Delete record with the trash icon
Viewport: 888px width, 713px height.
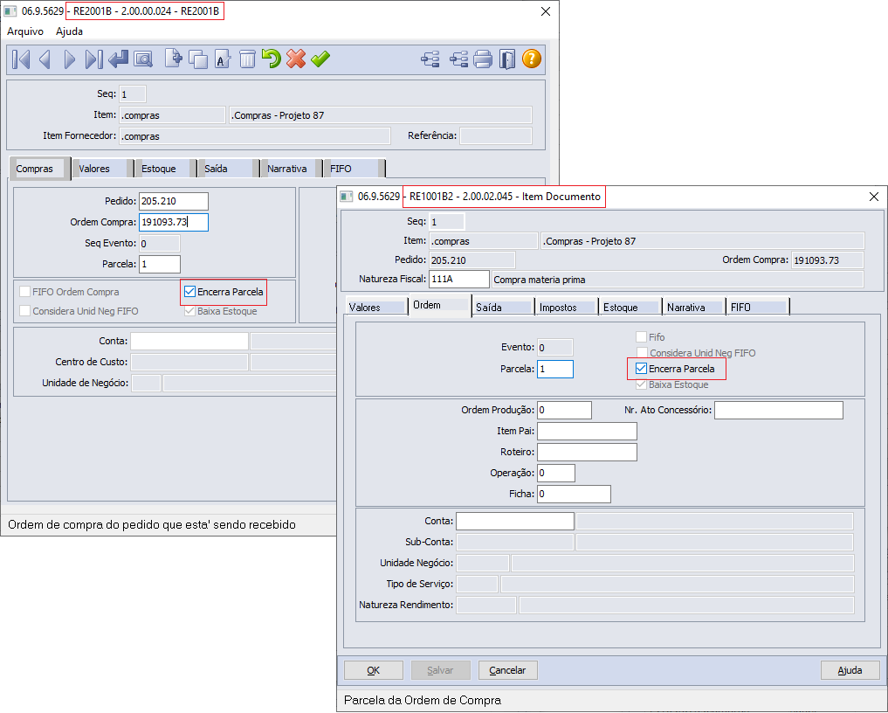pos(247,59)
